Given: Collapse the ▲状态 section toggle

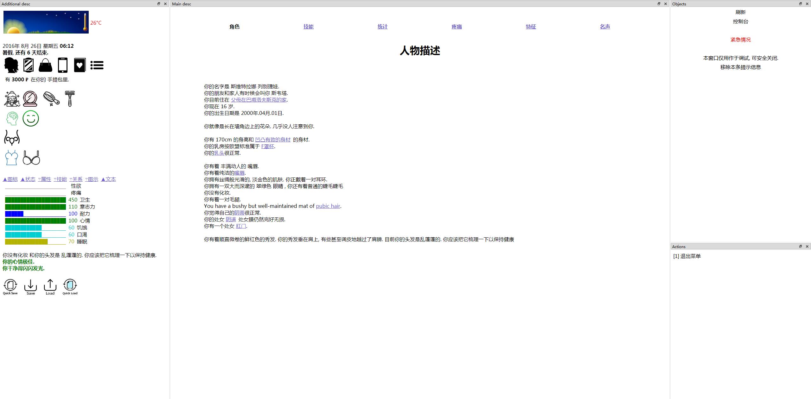Looking at the screenshot, I should (x=28, y=179).
